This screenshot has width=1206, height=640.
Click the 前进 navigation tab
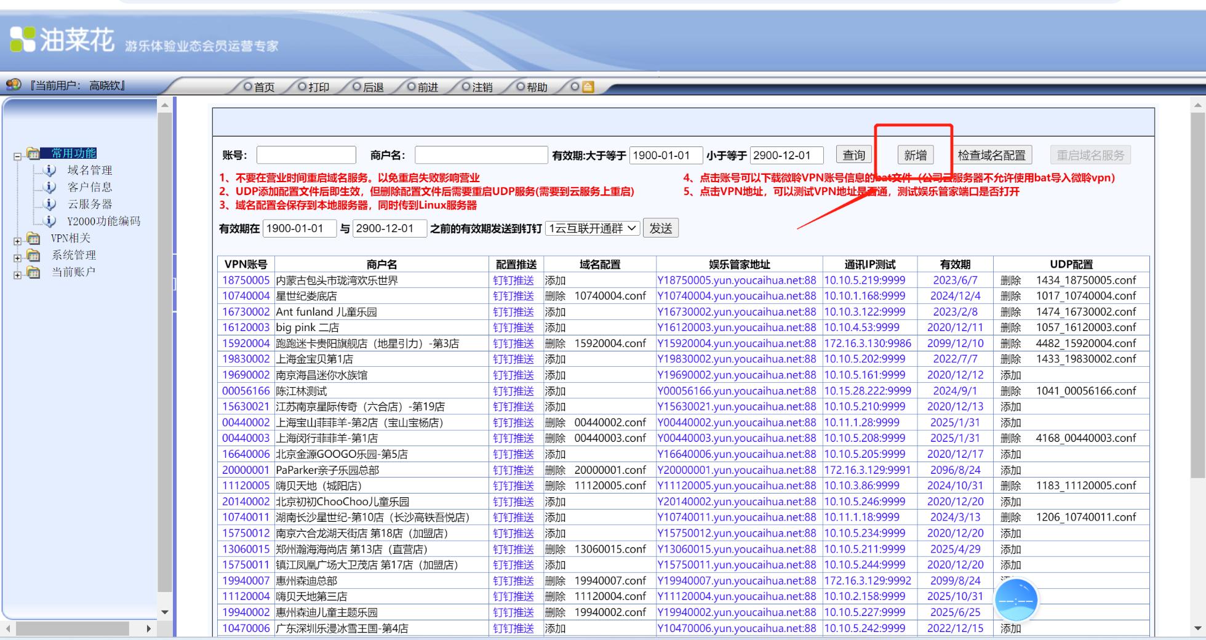click(423, 87)
